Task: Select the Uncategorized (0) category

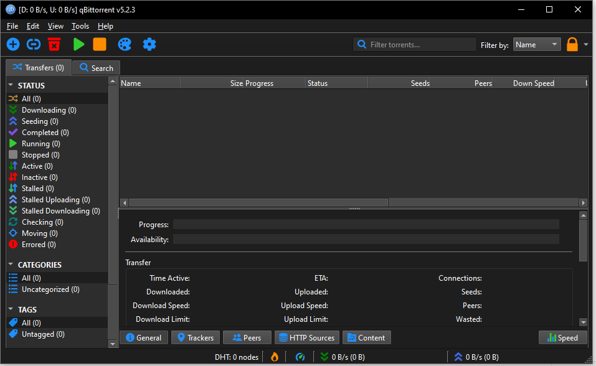Action: (x=57, y=289)
